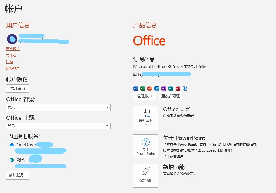Click the PowerPoint product details description line

pos(210,144)
